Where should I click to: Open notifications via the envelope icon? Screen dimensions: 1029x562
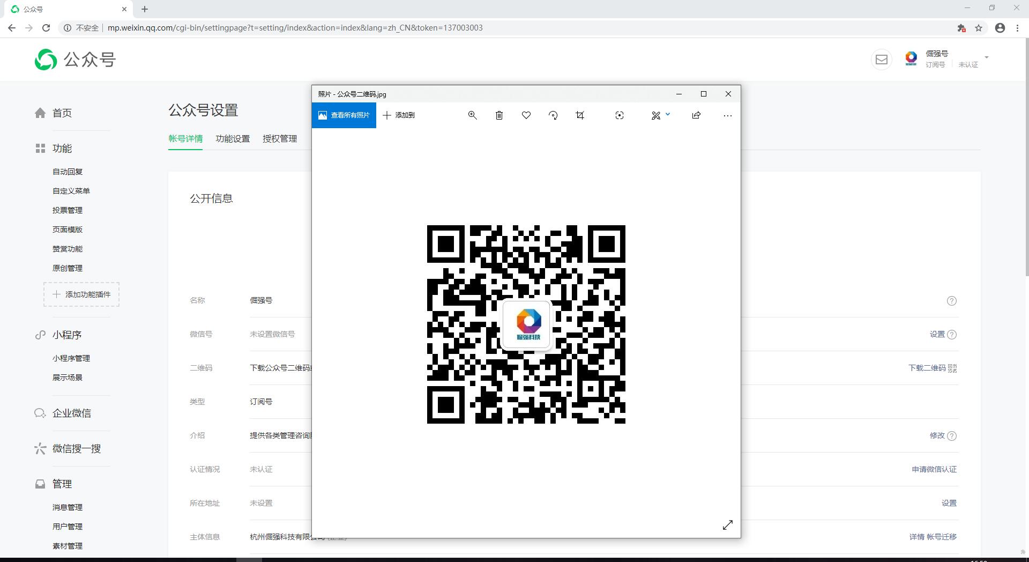pyautogui.click(x=881, y=60)
